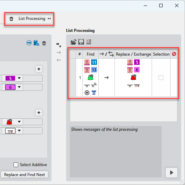
Task: Select the pink color 6 swatch
Action: [x=10, y=87]
